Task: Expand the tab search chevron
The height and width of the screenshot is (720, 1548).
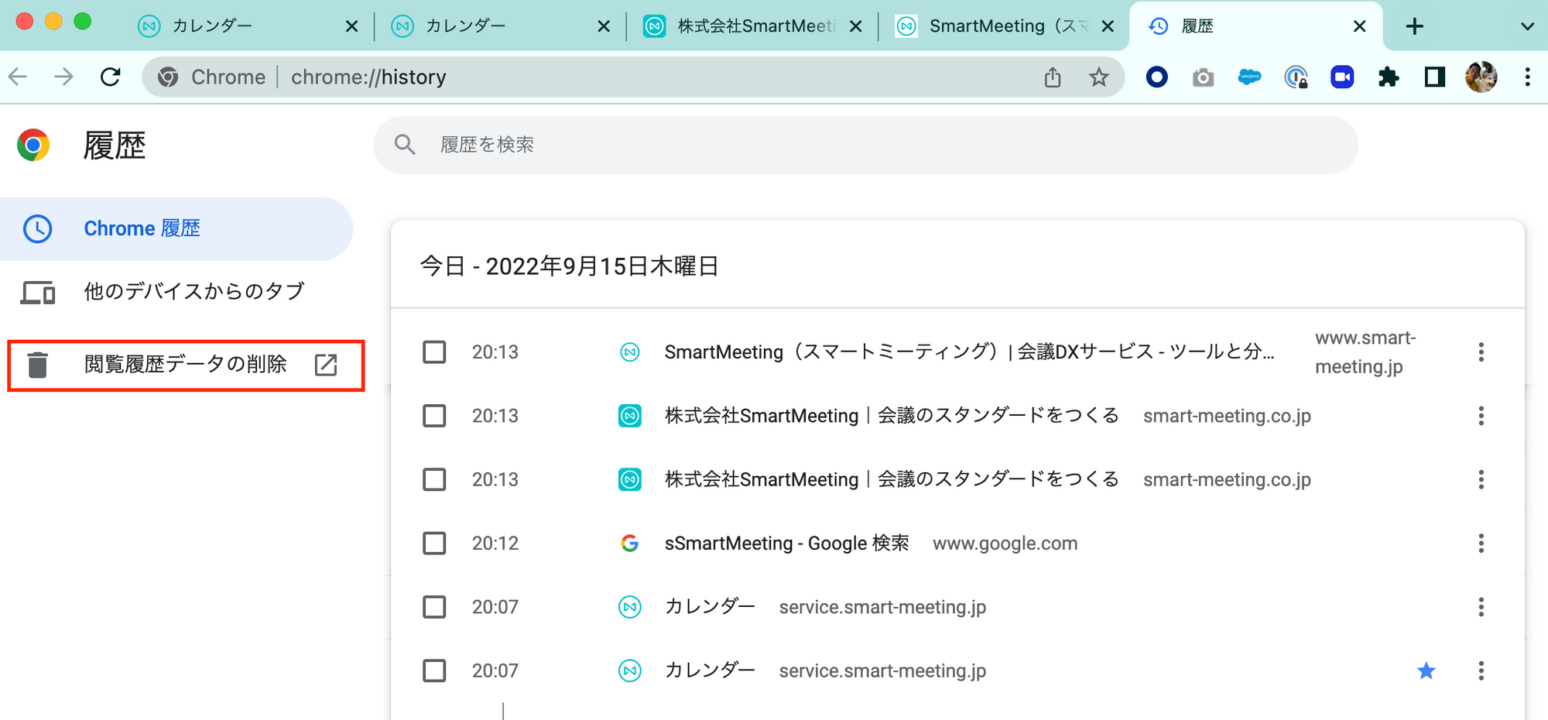Action: [1527, 26]
